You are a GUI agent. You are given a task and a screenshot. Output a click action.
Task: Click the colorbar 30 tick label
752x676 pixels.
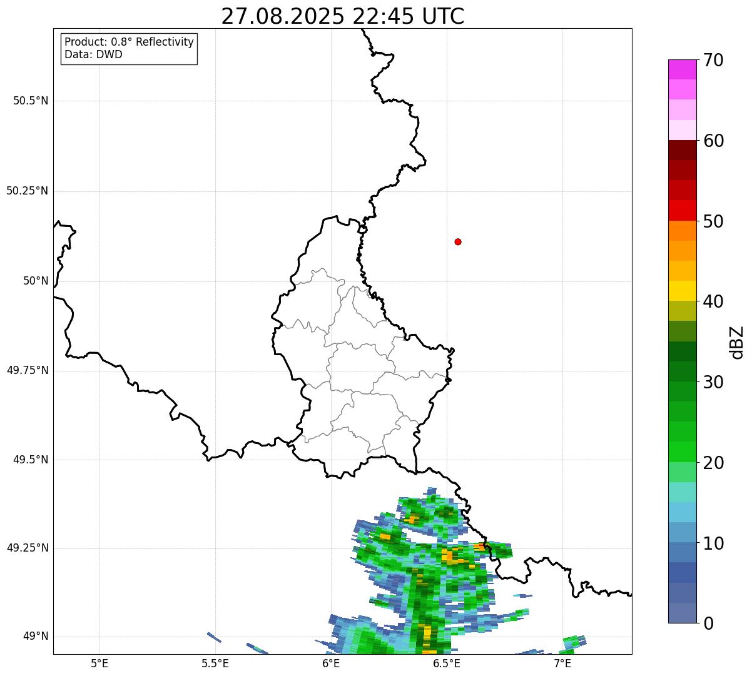pos(713,382)
